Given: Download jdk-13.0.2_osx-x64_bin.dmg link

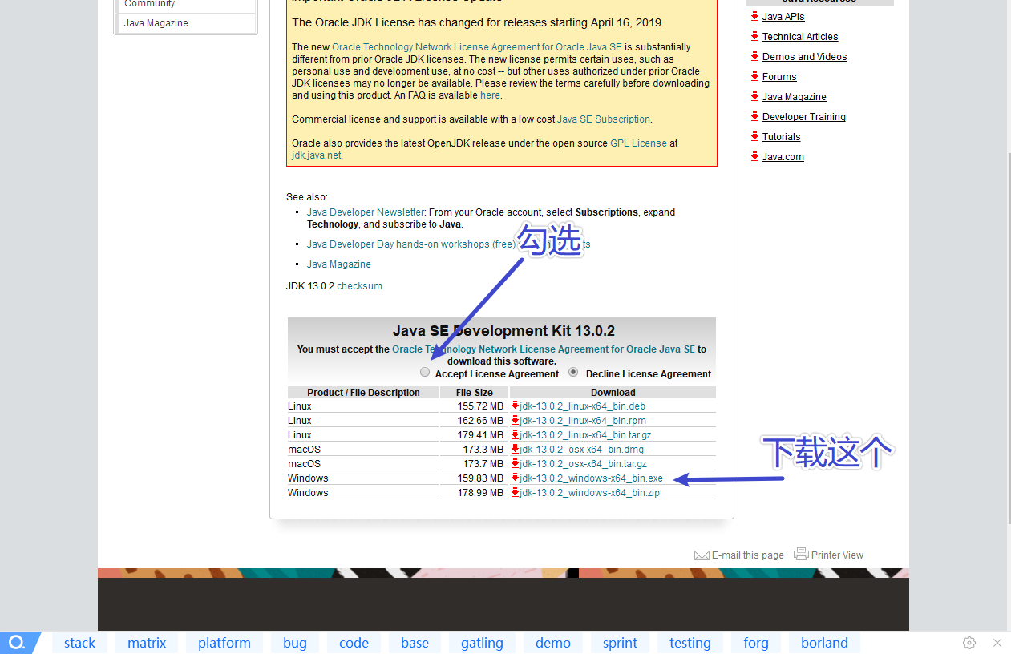Looking at the screenshot, I should tap(582, 450).
